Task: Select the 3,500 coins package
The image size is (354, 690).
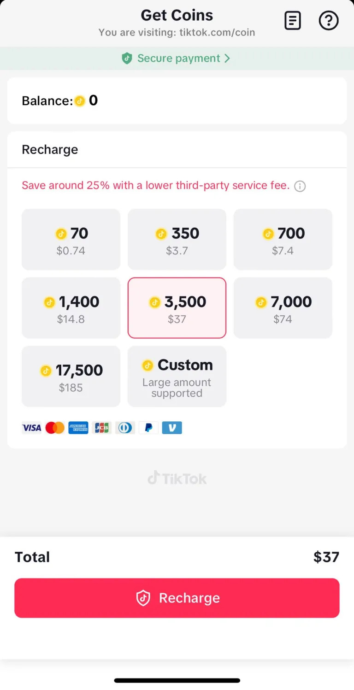Action: click(x=177, y=308)
